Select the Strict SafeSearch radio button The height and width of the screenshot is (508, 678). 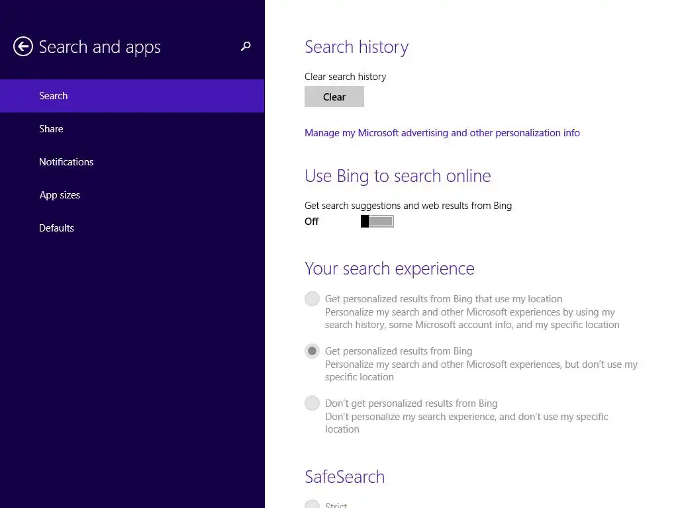tap(312, 505)
